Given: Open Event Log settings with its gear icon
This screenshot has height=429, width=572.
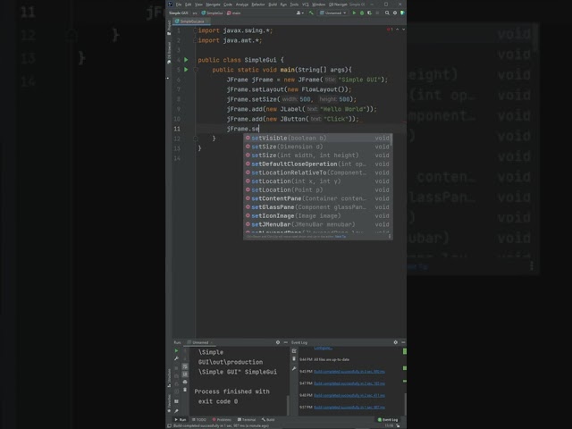Looking at the screenshot, I should click(x=395, y=342).
